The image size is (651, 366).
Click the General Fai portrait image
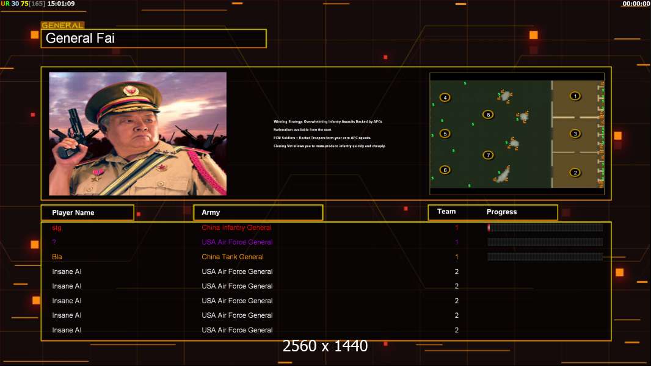(137, 134)
